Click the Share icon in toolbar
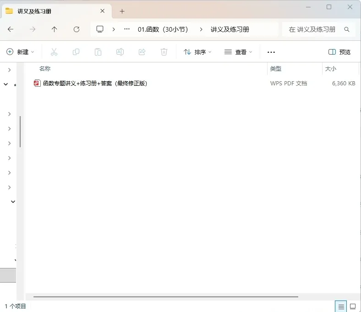 tap(142, 52)
